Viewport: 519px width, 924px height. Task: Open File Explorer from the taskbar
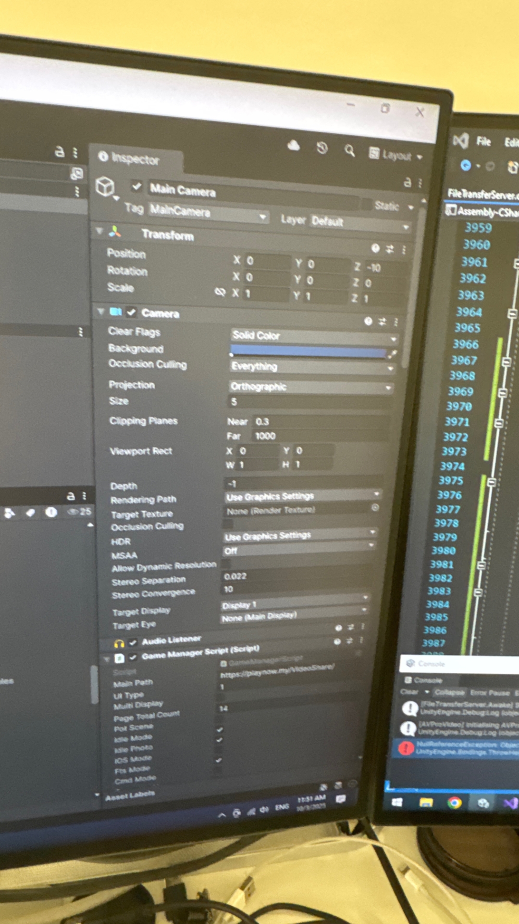coord(426,802)
